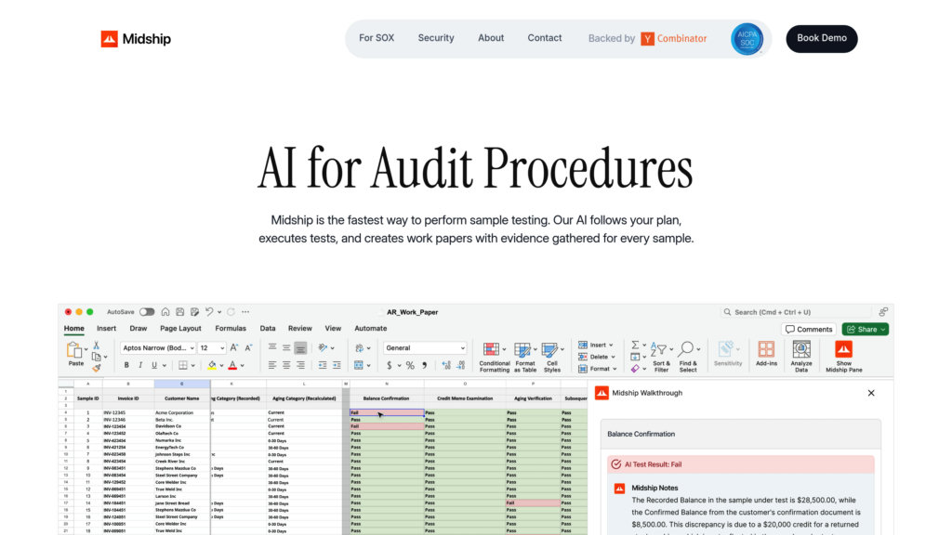Open the For SOX navigation item
This screenshot has width=952, height=535.
pyautogui.click(x=377, y=38)
